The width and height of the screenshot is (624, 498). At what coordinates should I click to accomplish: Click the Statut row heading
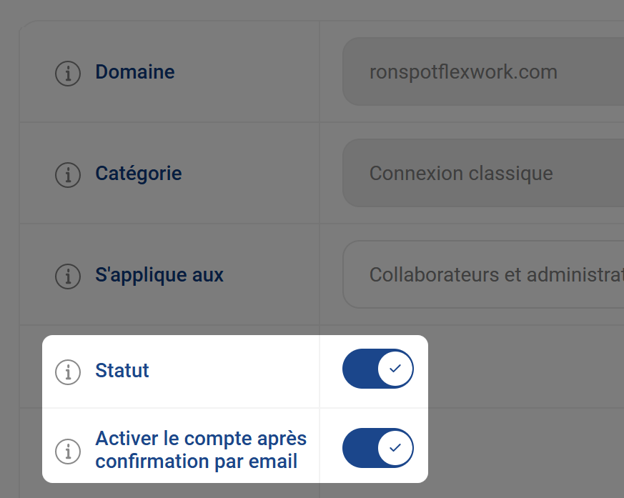click(x=122, y=370)
